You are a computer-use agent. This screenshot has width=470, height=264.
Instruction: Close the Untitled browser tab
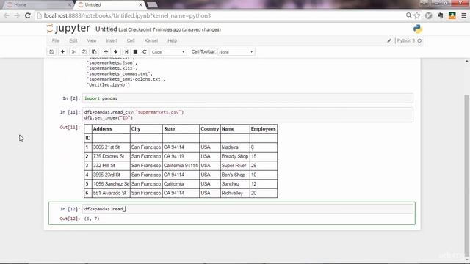[x=140, y=5]
